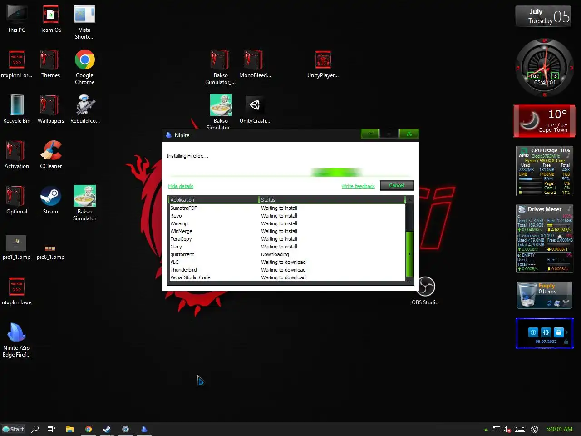Image resolution: width=581 pixels, height=436 pixels.
Task: Open the Bakso Simulator icon beside Steam
Action: [85, 203]
